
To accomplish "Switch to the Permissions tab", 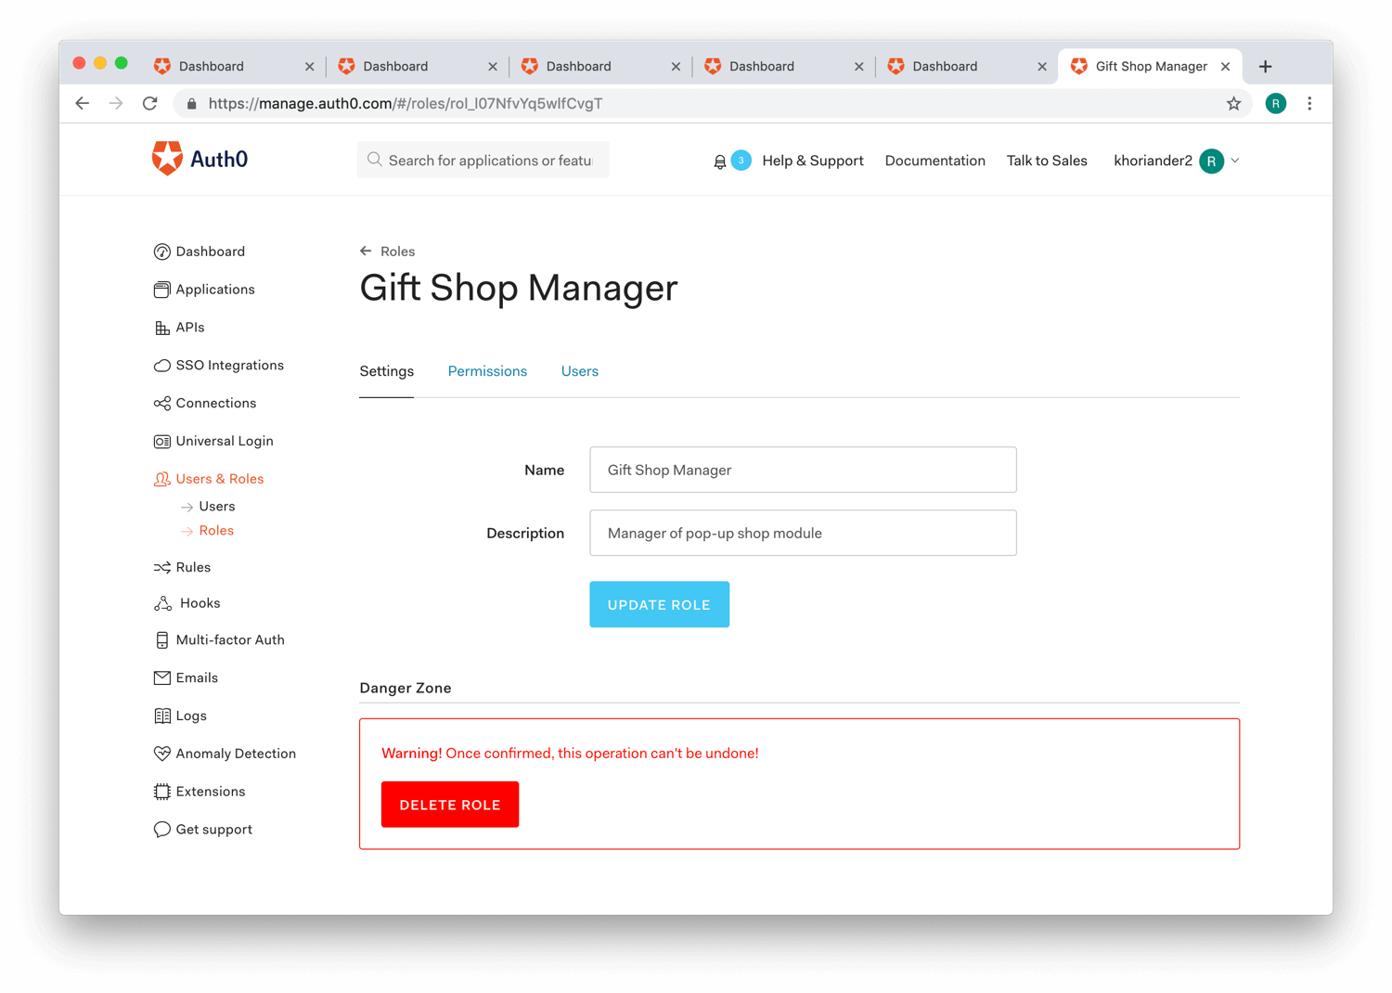I will (487, 371).
